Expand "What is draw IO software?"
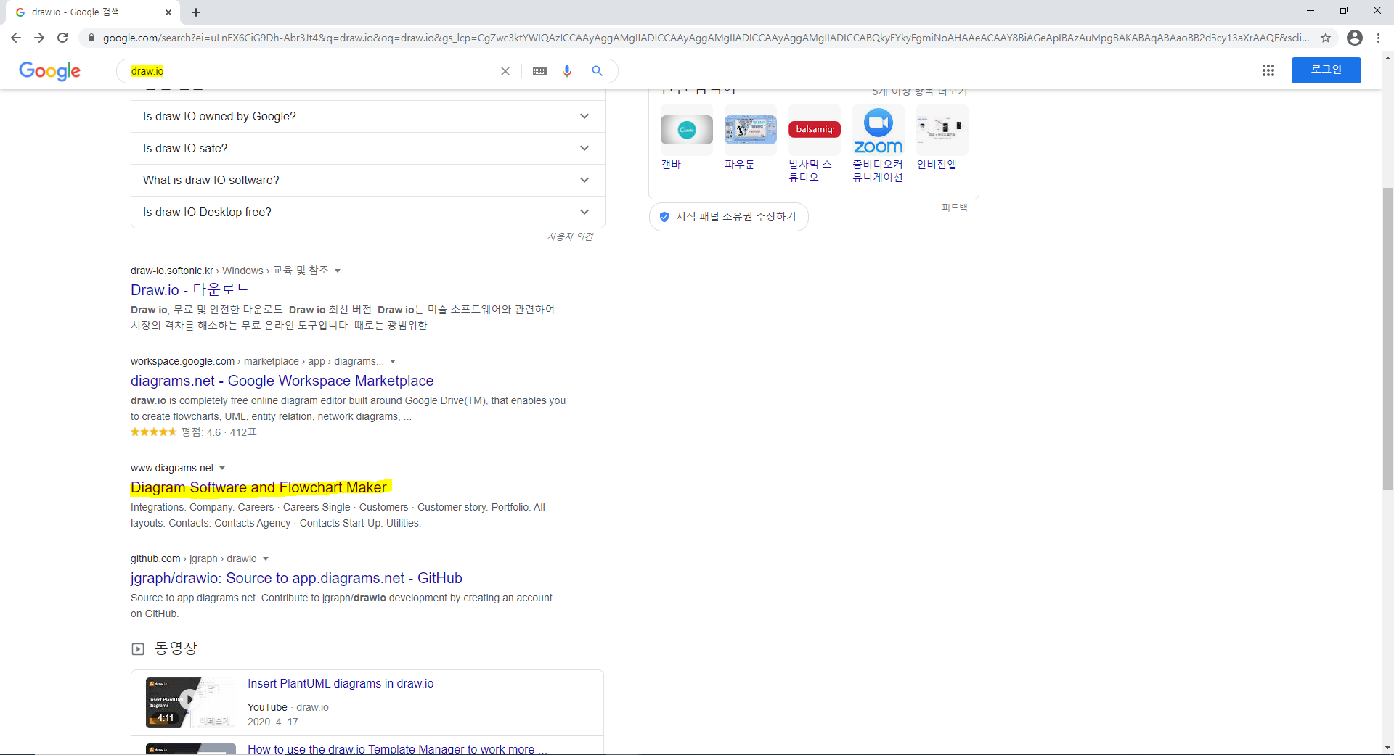1394x755 pixels. click(x=367, y=180)
